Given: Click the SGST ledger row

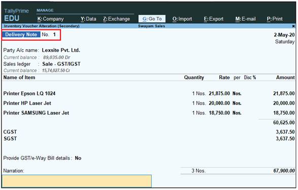Looking at the screenshot, I should coord(10,139).
